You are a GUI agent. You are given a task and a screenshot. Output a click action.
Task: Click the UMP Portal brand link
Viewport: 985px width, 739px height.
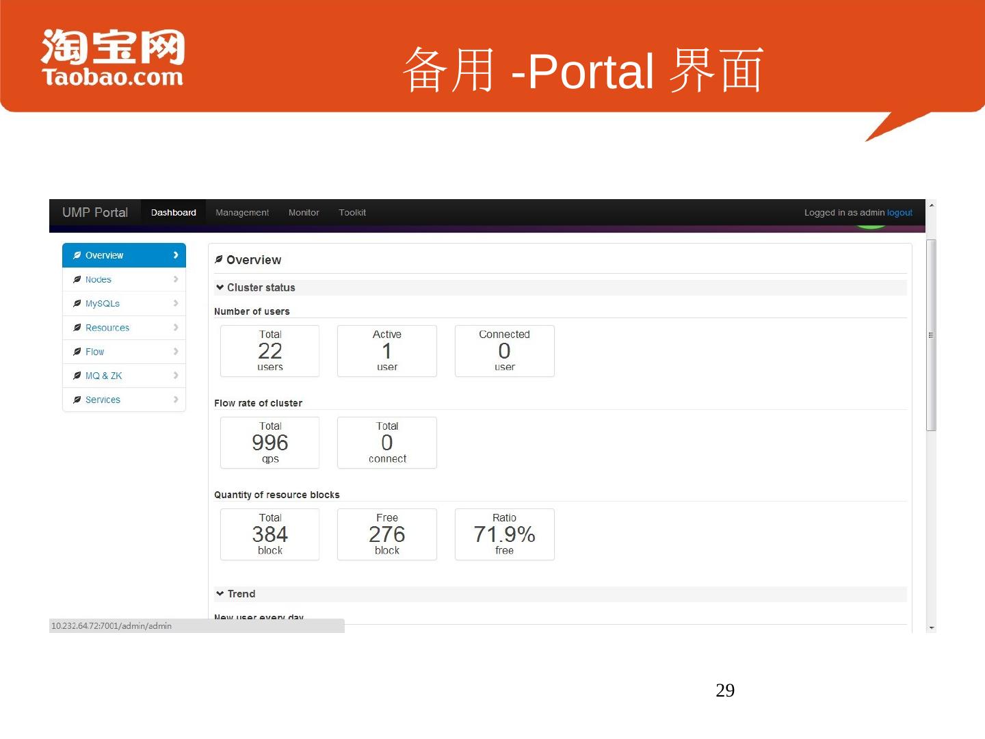click(95, 213)
